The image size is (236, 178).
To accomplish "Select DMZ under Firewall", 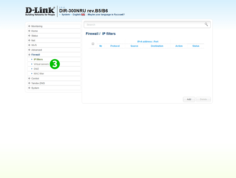I will (36, 69).
